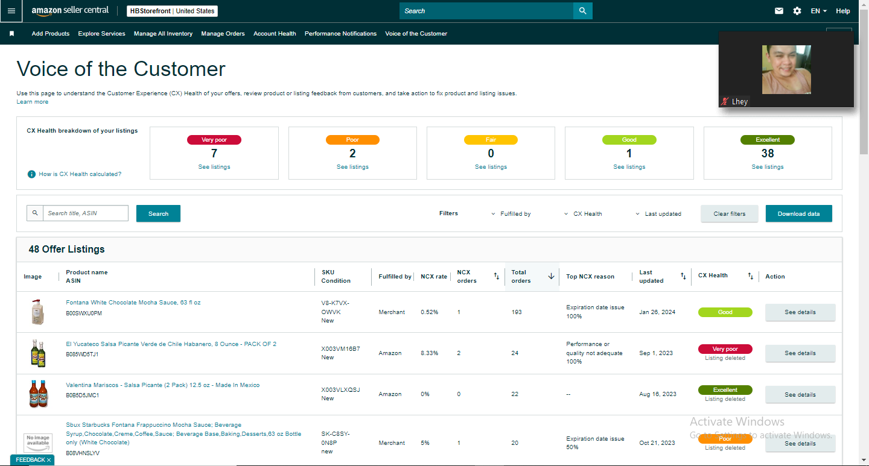Click the Search title, ASIN input field
The height and width of the screenshot is (466, 869).
coord(86,213)
